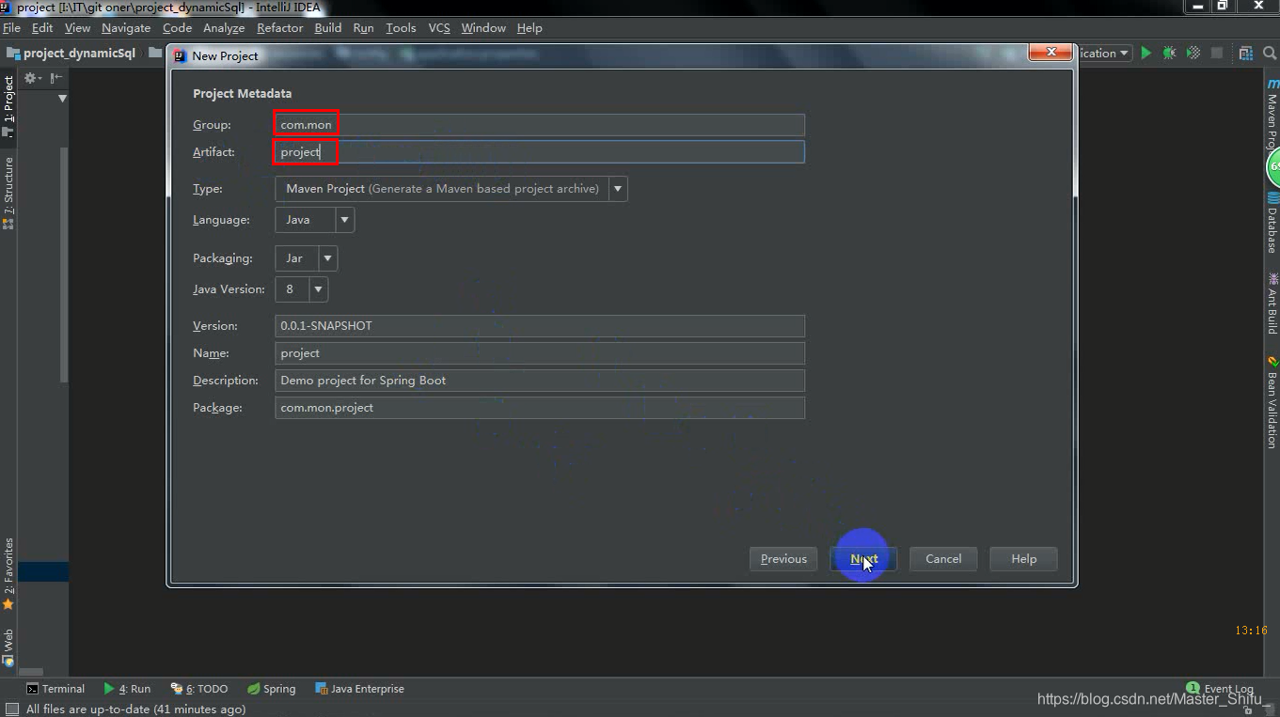Open the Web tool window
Viewport: 1280px width, 717px height.
click(8, 647)
